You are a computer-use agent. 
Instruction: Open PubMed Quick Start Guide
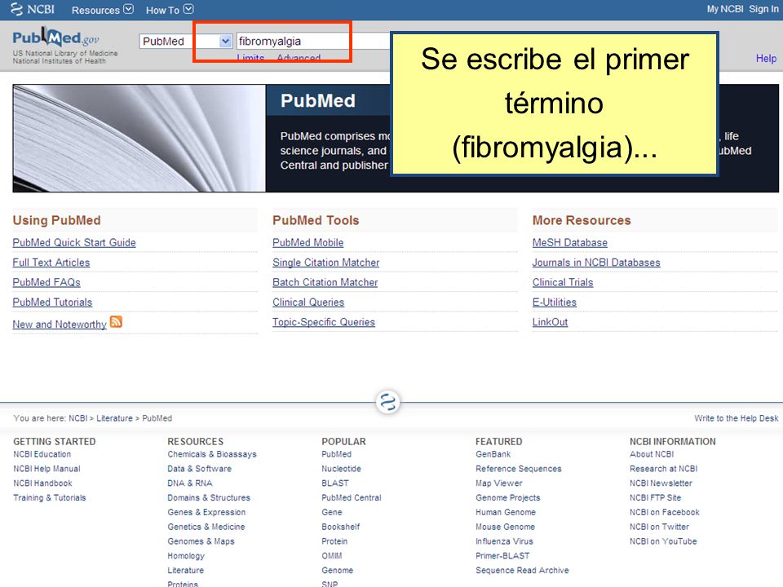point(74,243)
